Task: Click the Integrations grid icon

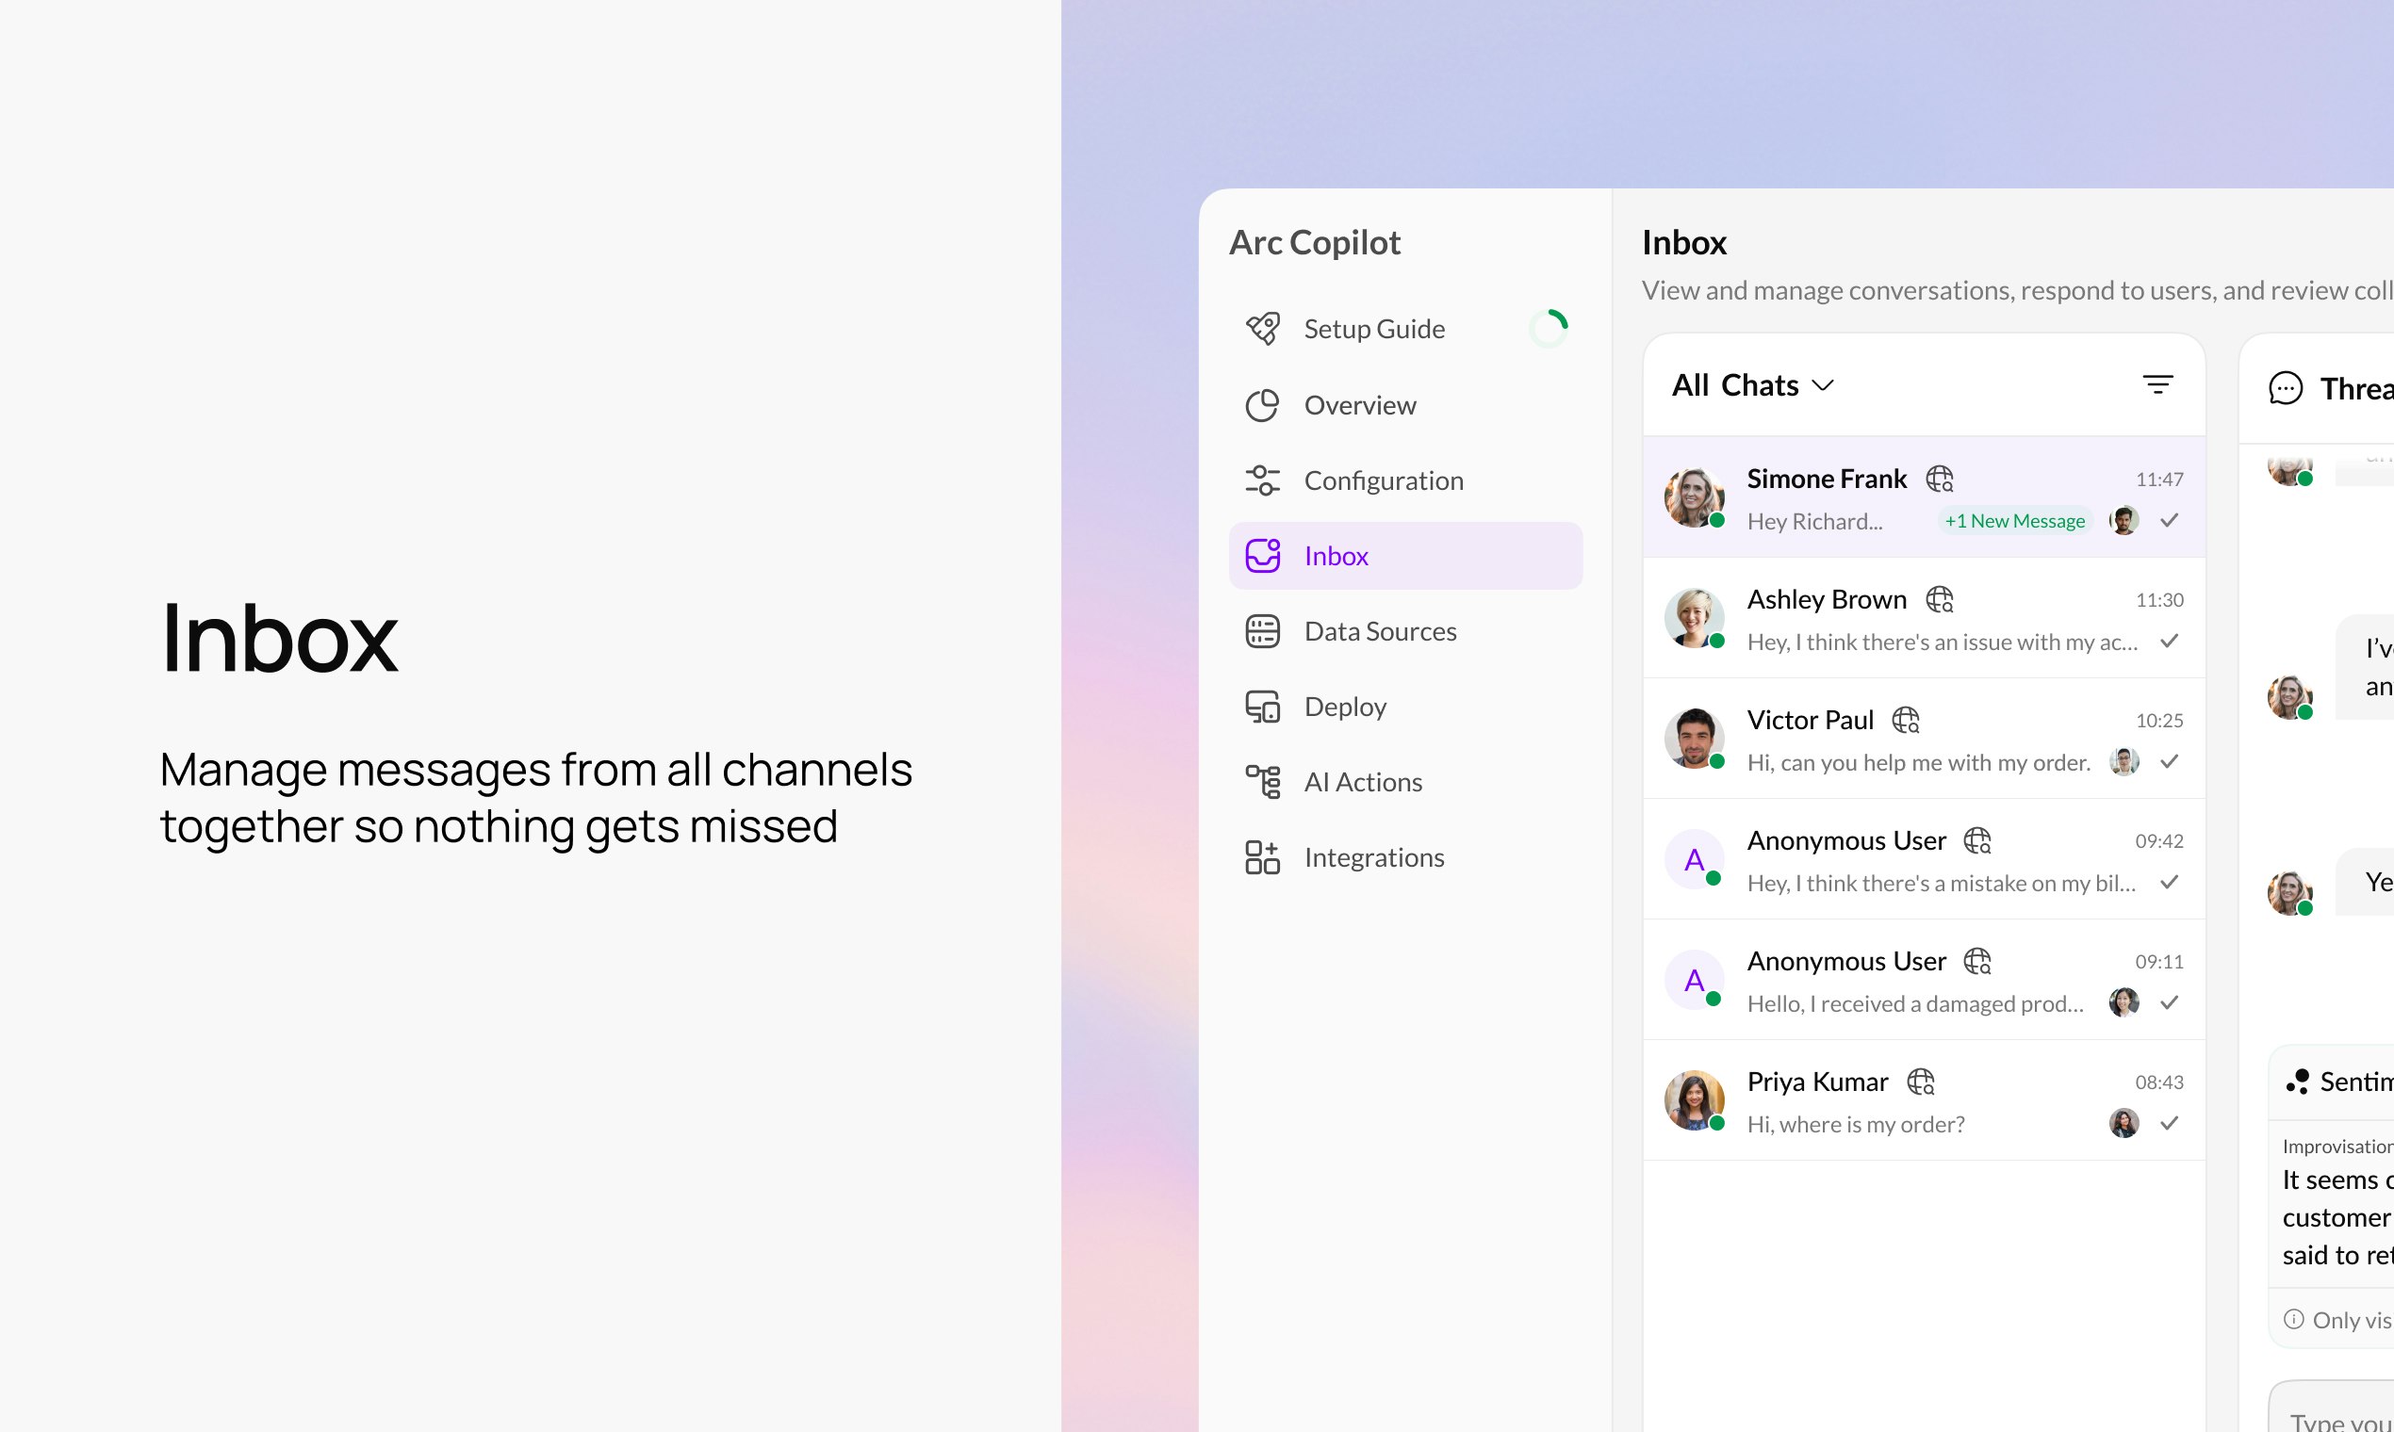Action: (x=1262, y=857)
